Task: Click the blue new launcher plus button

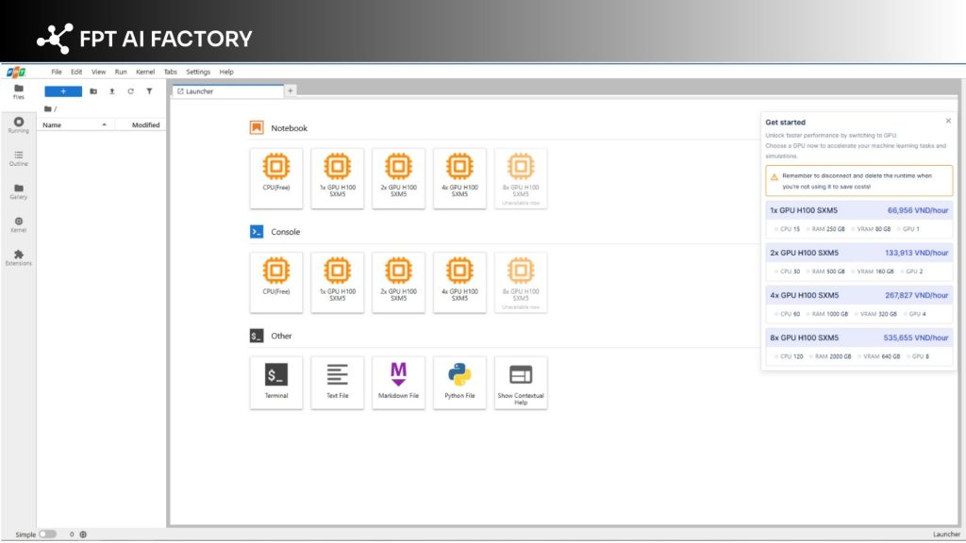Action: (63, 90)
